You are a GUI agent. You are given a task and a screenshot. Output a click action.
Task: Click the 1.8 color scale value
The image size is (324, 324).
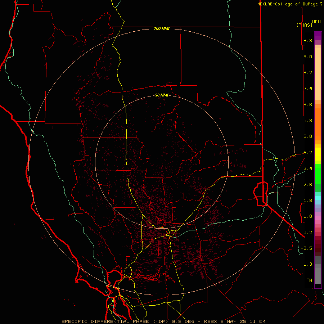tap(308, 200)
